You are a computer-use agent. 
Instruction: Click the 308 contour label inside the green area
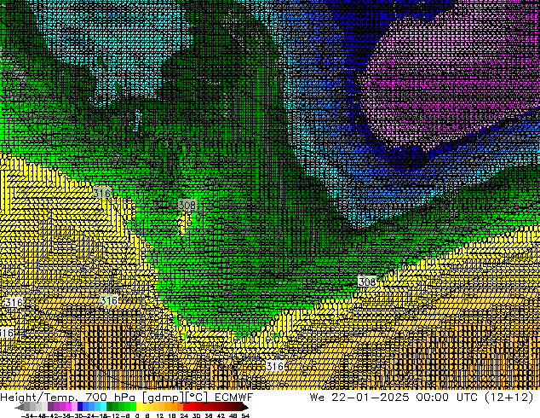(x=187, y=206)
